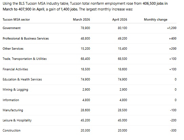
Task: Select the Government row label
Action: point(12,28)
